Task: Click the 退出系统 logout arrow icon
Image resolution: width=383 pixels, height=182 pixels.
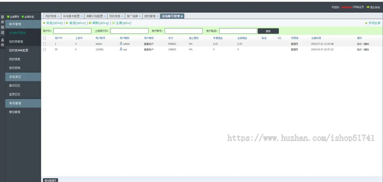Action: [x=368, y=7]
